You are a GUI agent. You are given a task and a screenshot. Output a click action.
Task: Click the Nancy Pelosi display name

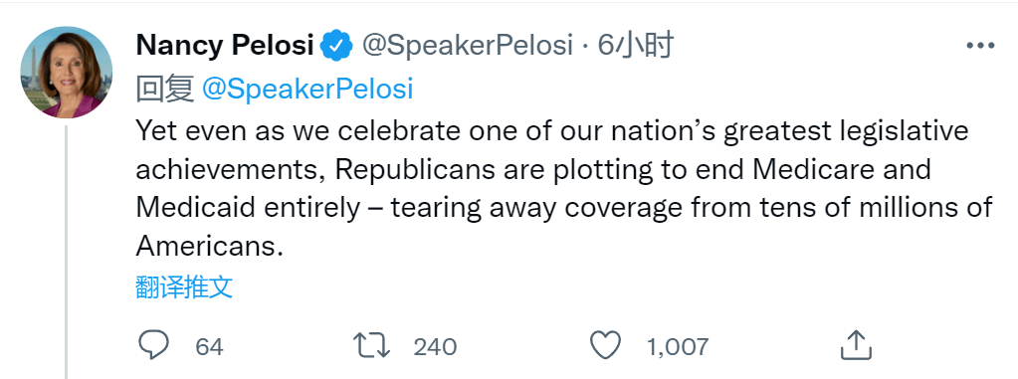click(x=225, y=46)
